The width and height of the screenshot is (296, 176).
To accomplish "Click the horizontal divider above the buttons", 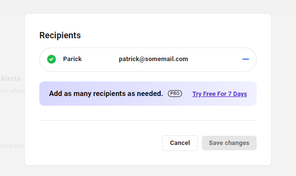I will [148, 120].
